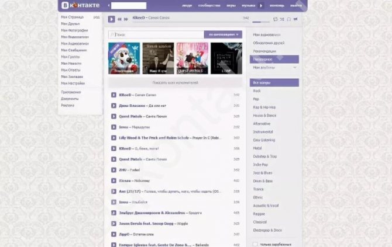Open люди in top navigation
The height and width of the screenshot is (247, 392).
click(x=187, y=5)
